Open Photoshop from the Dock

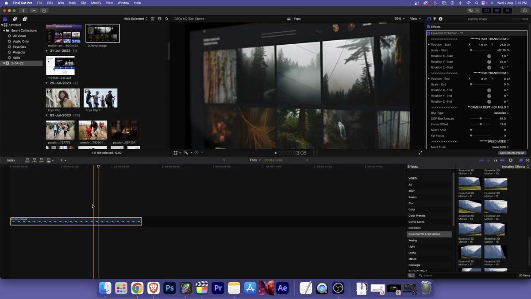[x=169, y=288]
